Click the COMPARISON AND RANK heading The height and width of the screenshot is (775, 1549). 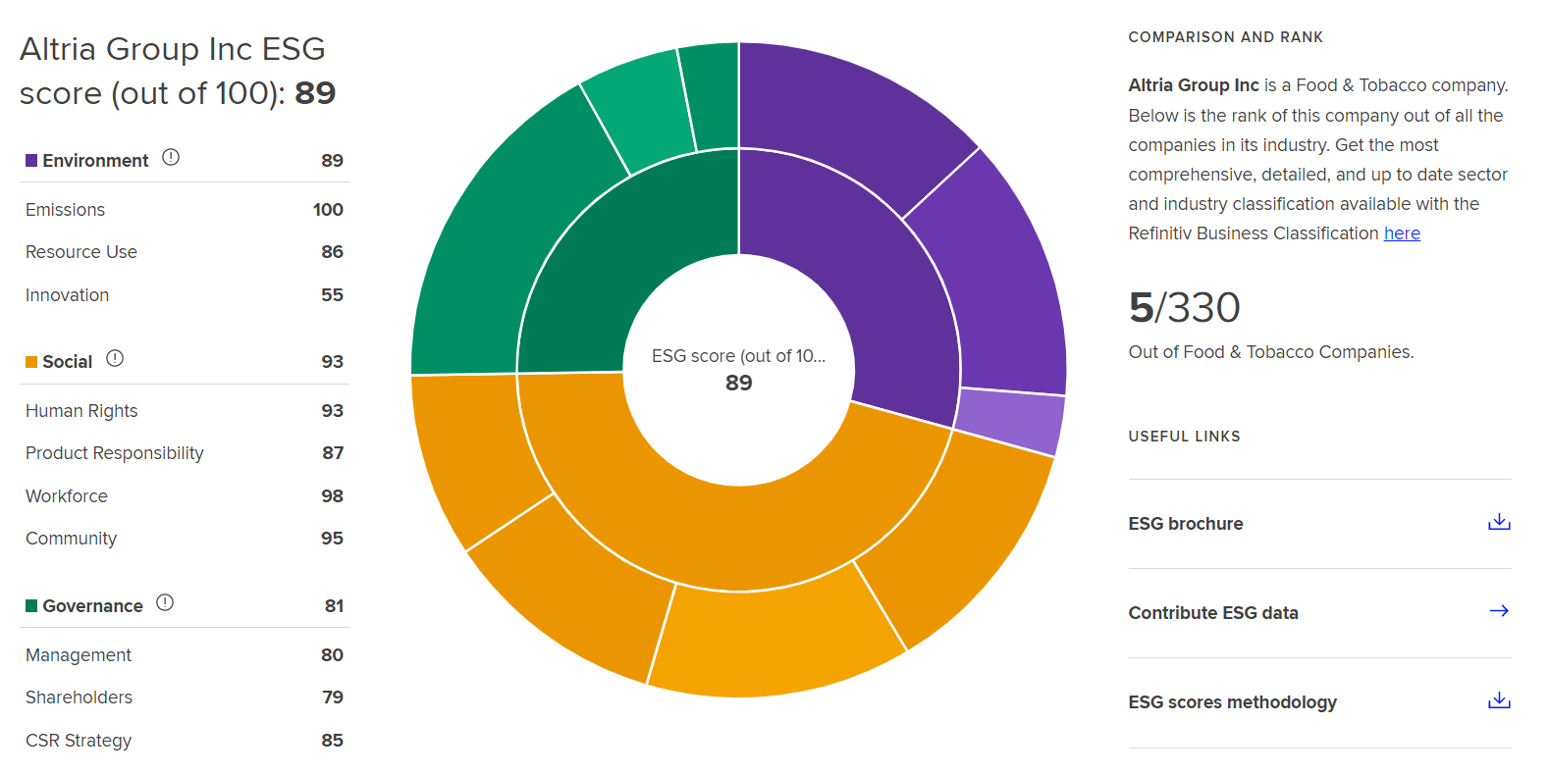click(x=1225, y=37)
